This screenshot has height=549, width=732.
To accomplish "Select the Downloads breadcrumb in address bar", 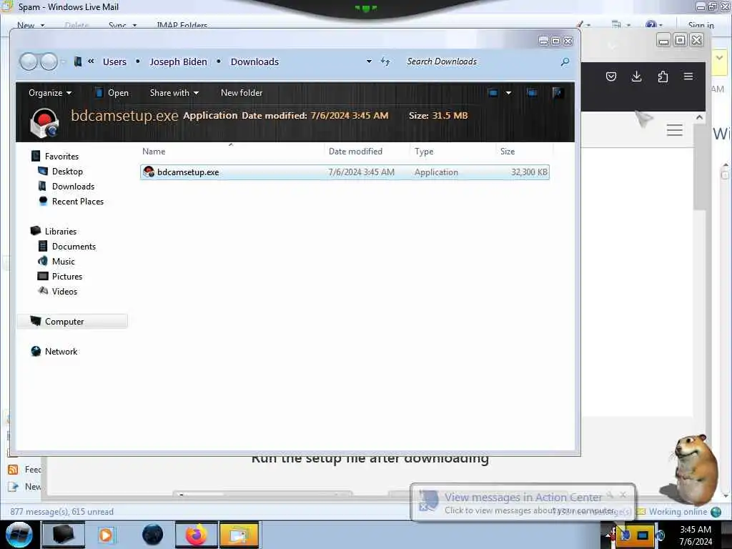I will (x=254, y=61).
